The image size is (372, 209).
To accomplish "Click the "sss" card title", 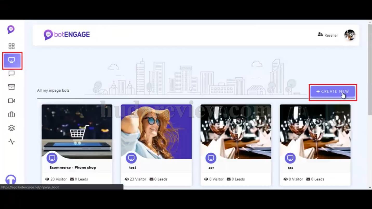I will (x=290, y=167).
